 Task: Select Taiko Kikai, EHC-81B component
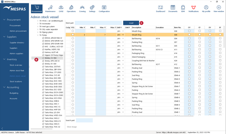(x=53, y=78)
